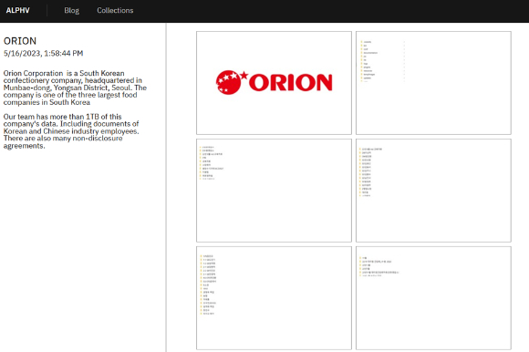Click the date 5/16/2023, 1:58:44 PM
529x352 pixels.
coord(43,53)
